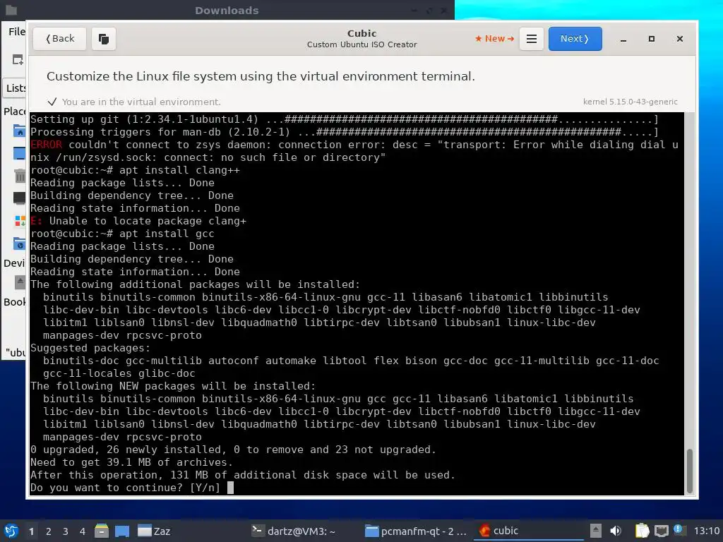
Task: Switch to virtual desktop 1
Action: tap(31, 531)
